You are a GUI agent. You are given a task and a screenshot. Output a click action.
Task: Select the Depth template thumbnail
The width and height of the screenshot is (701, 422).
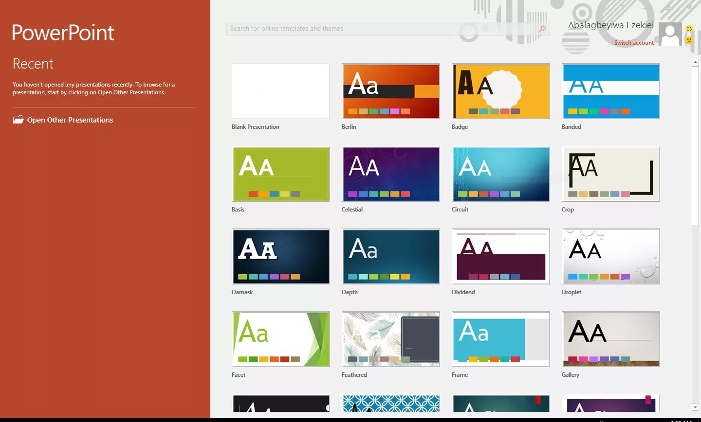tap(391, 257)
